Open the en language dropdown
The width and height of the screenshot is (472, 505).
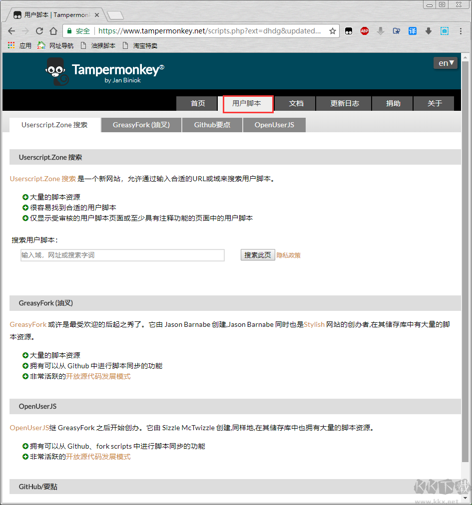(446, 63)
